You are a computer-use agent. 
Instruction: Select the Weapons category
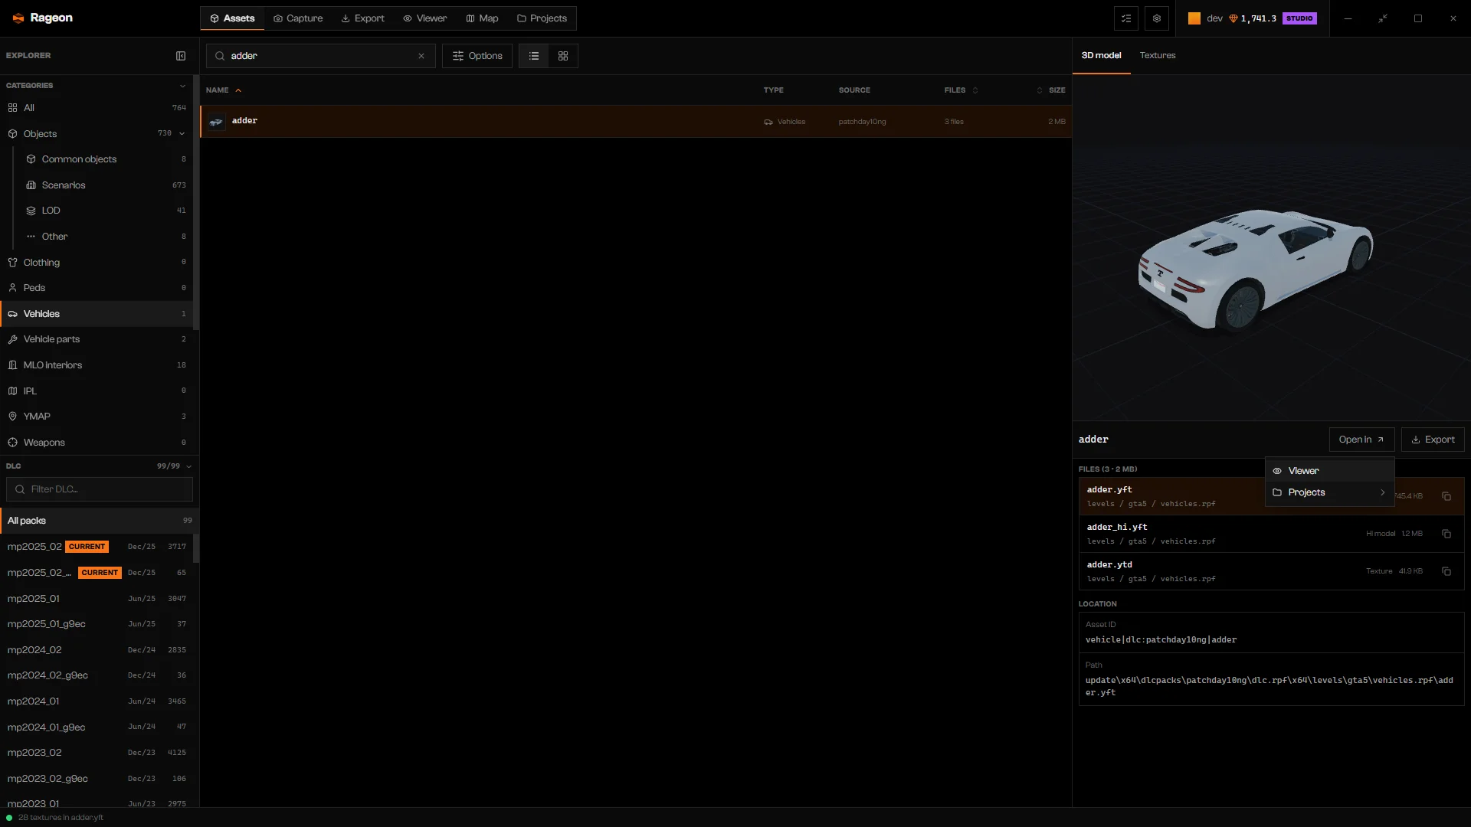tap(97, 443)
